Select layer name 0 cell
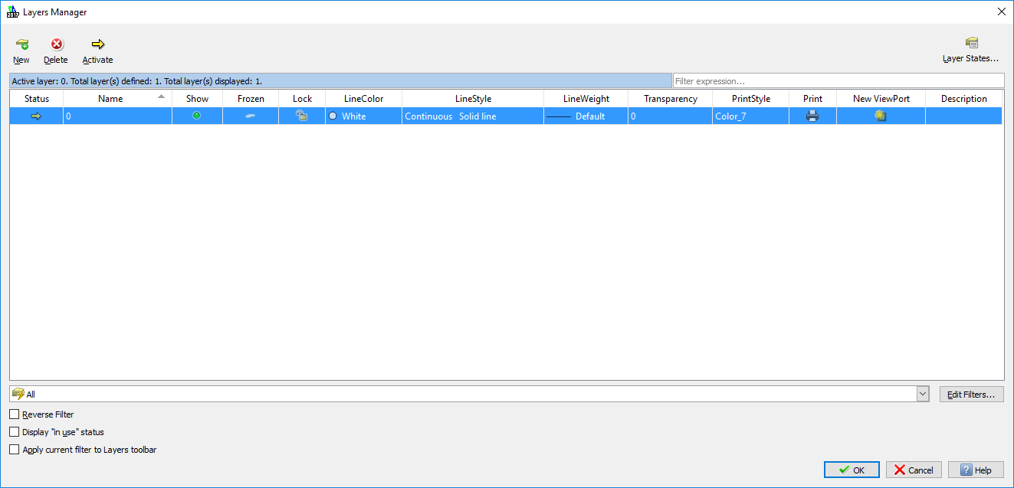The width and height of the screenshot is (1014, 488). (x=117, y=116)
